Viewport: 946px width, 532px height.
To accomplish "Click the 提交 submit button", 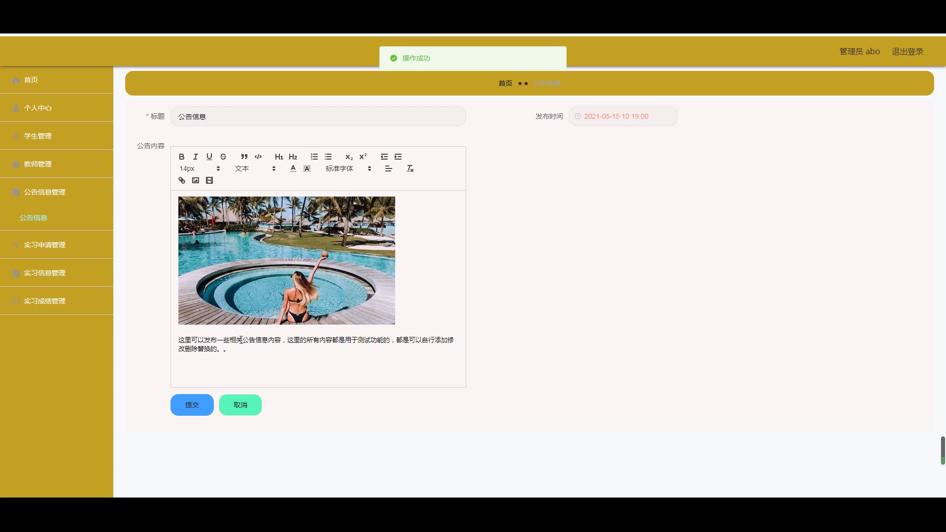I will [192, 405].
